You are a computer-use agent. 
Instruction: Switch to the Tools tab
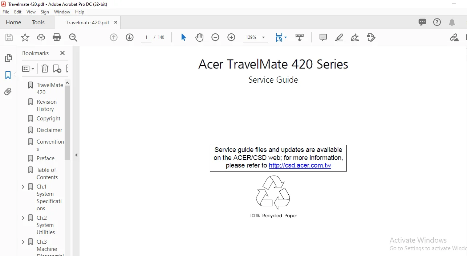tap(38, 22)
